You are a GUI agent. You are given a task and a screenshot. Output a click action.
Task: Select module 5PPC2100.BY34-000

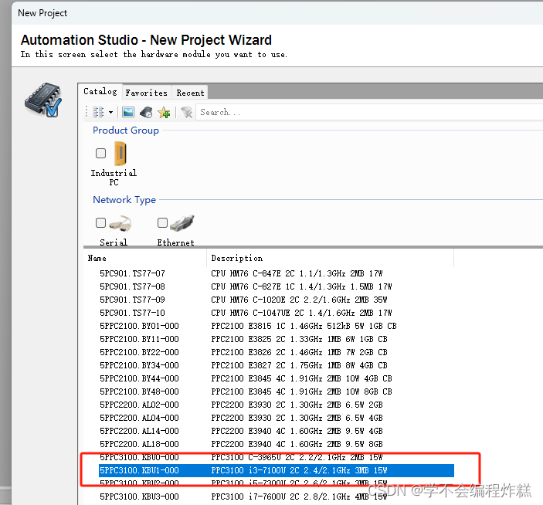point(139,365)
